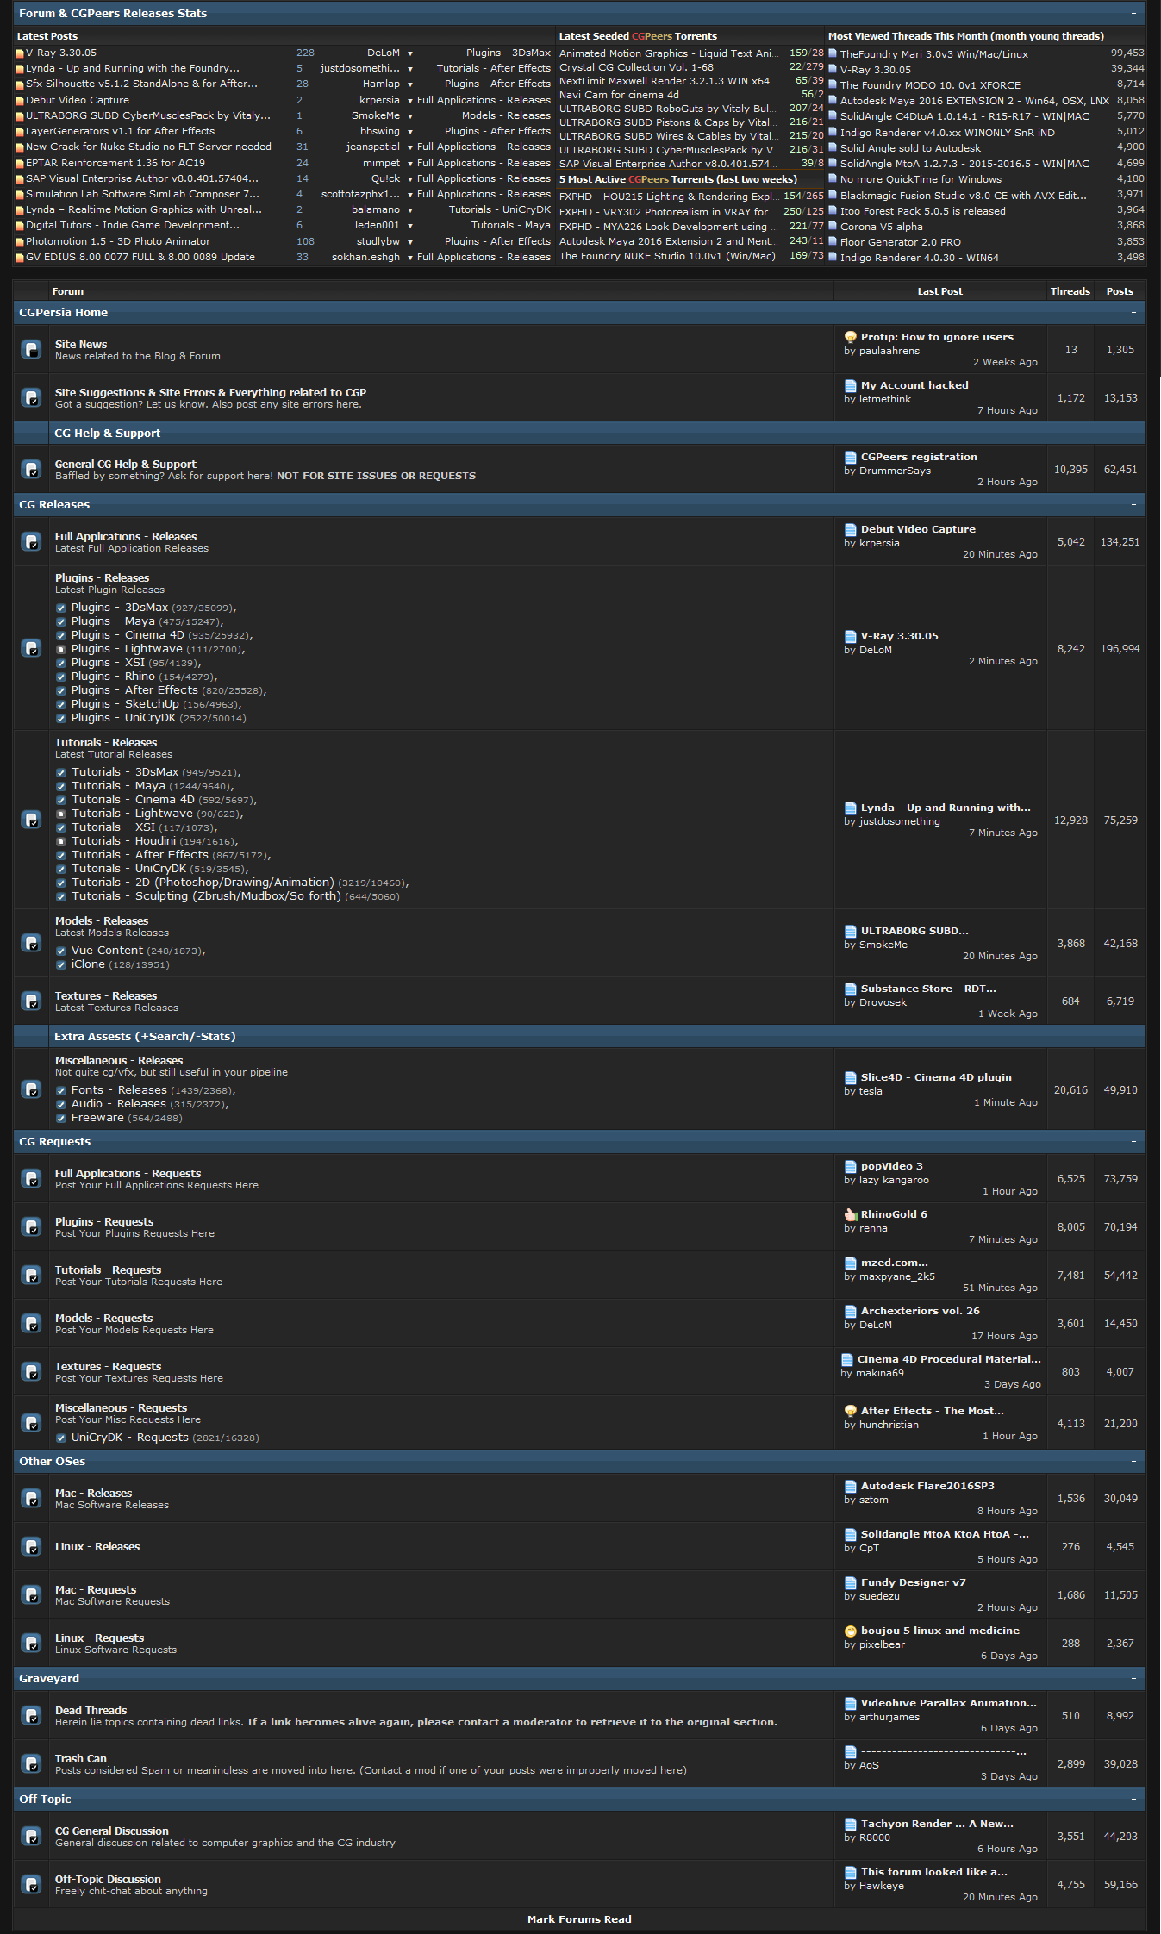
Task: Open the Plugins - After Effects subforum
Action: [x=134, y=690]
